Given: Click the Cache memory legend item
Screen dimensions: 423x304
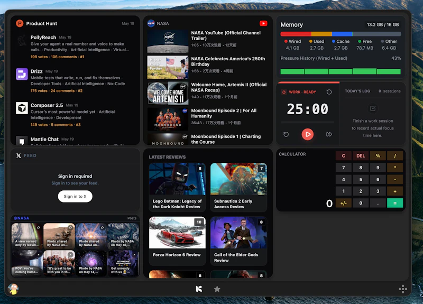Looking at the screenshot, I should (x=341, y=44).
